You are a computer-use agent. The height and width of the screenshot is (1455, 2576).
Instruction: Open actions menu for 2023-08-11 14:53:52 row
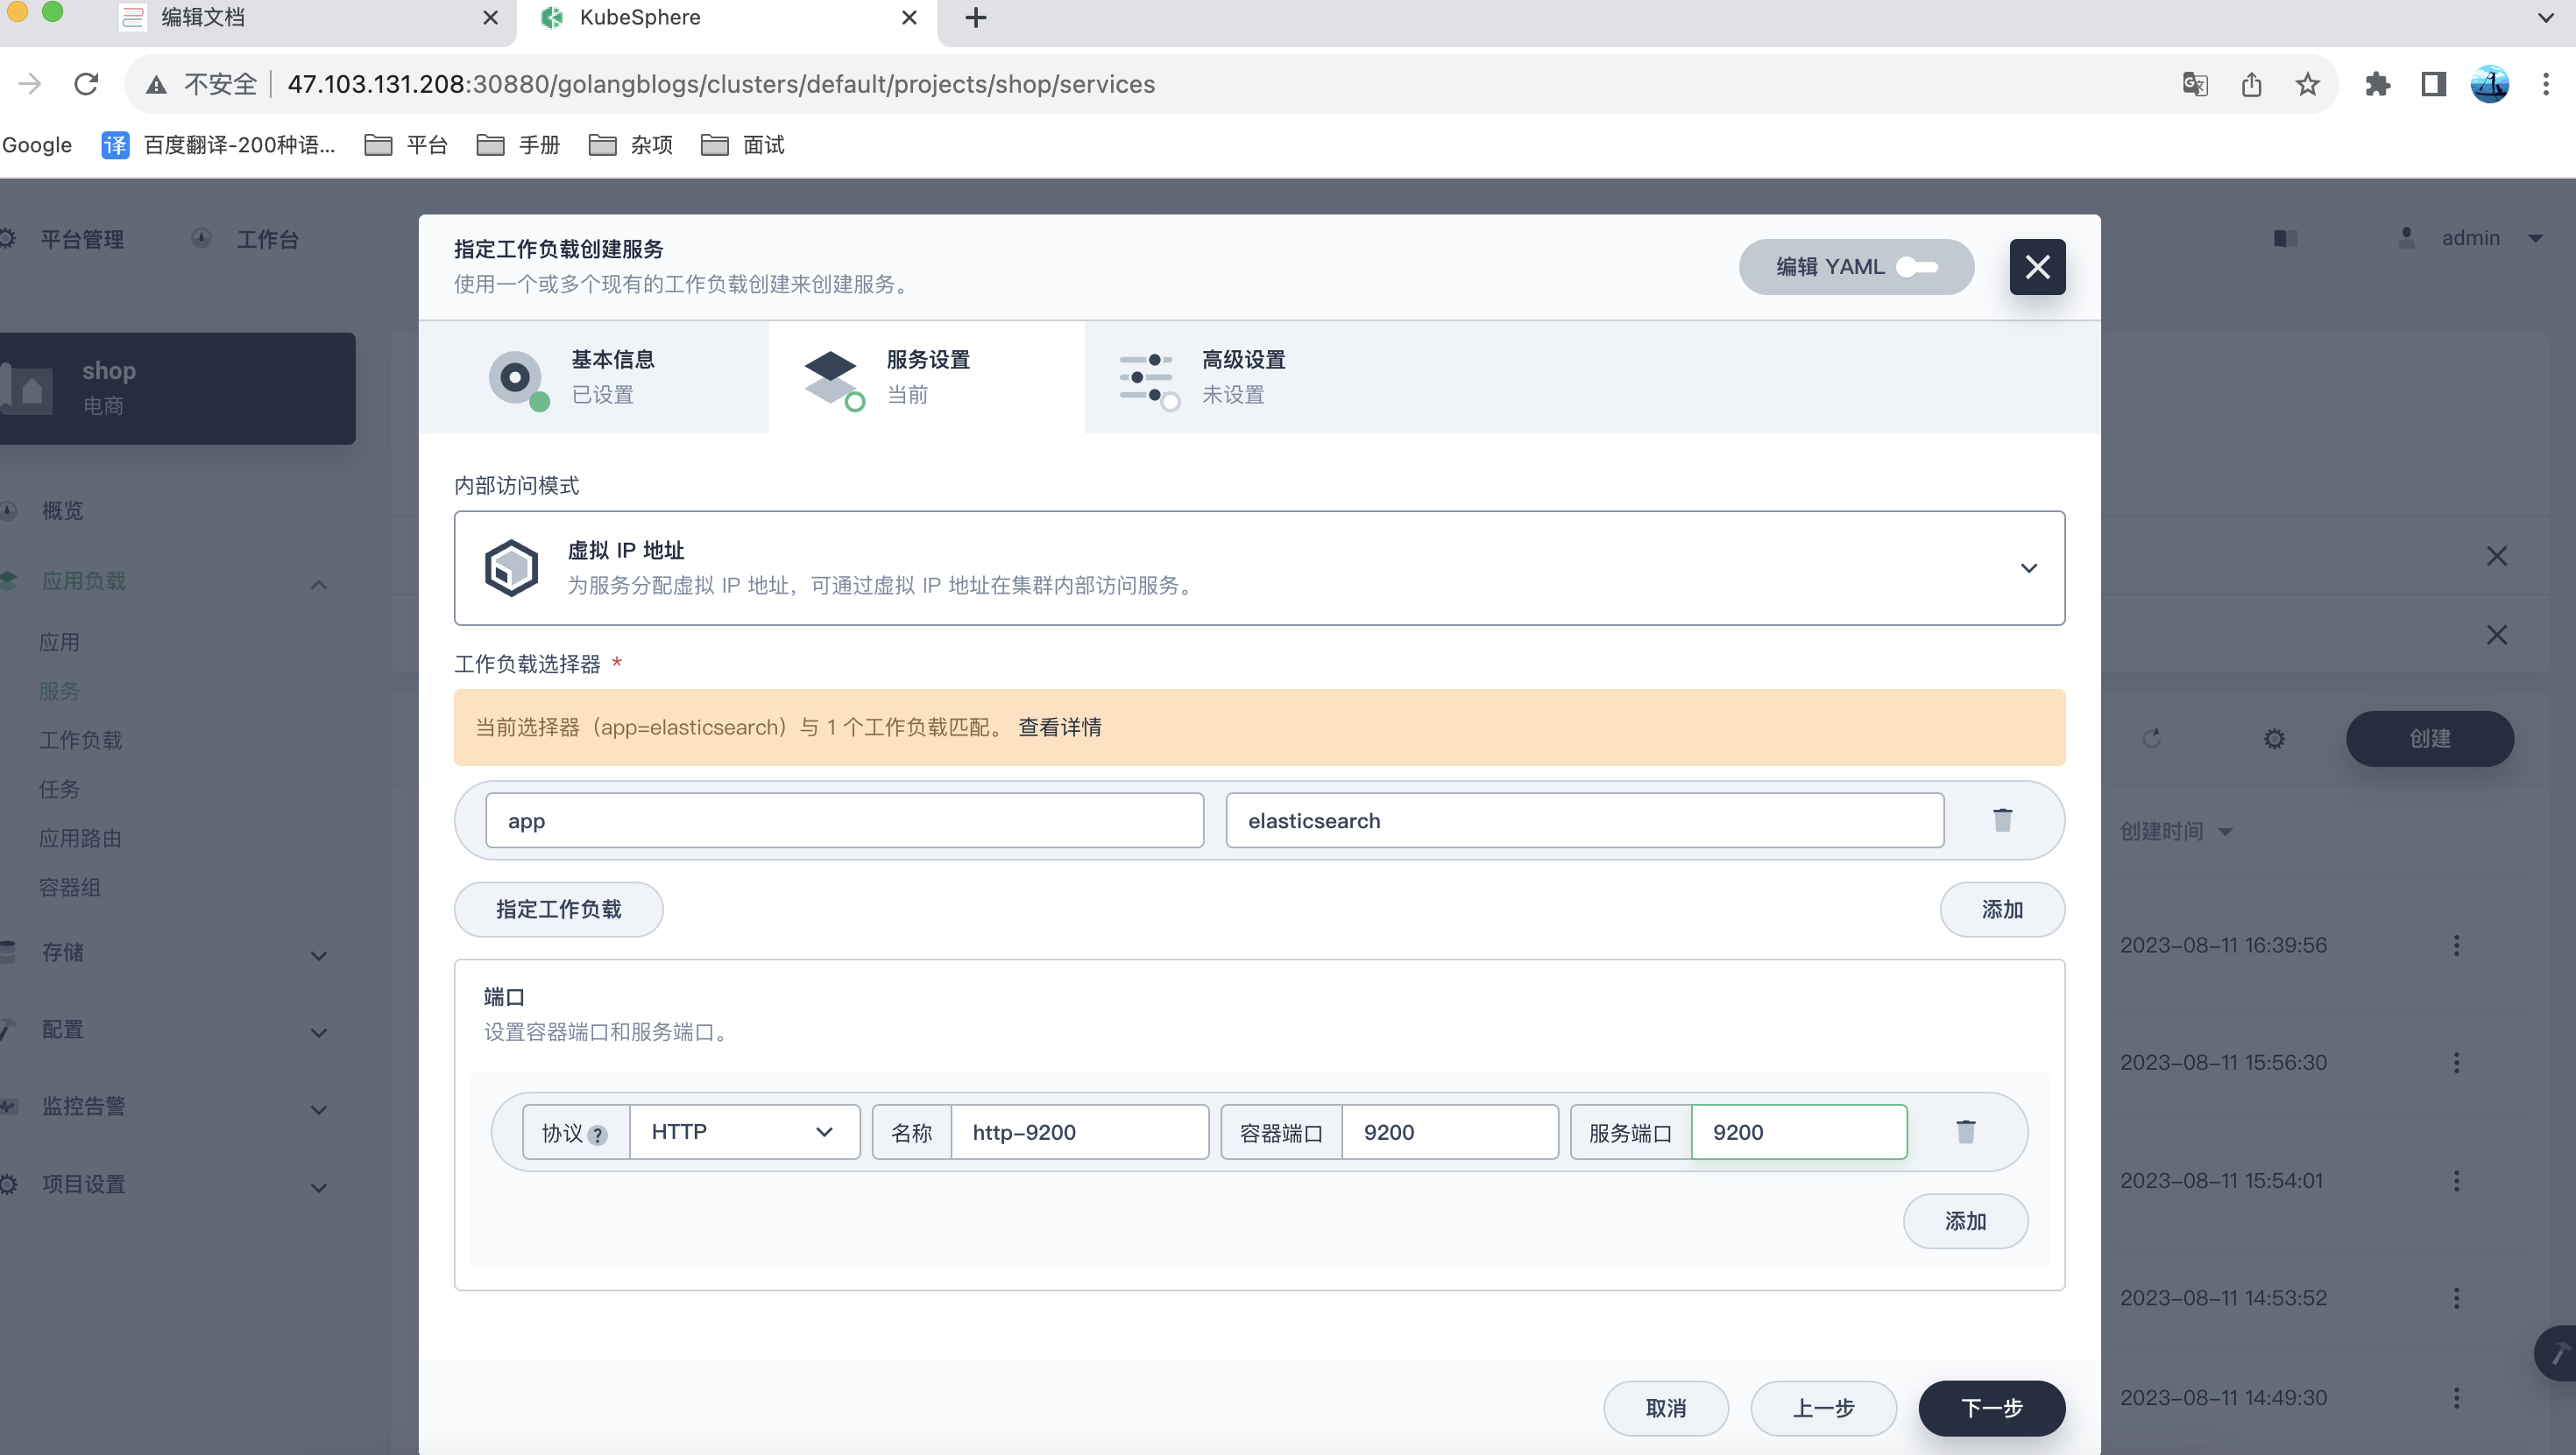coord(2456,1297)
